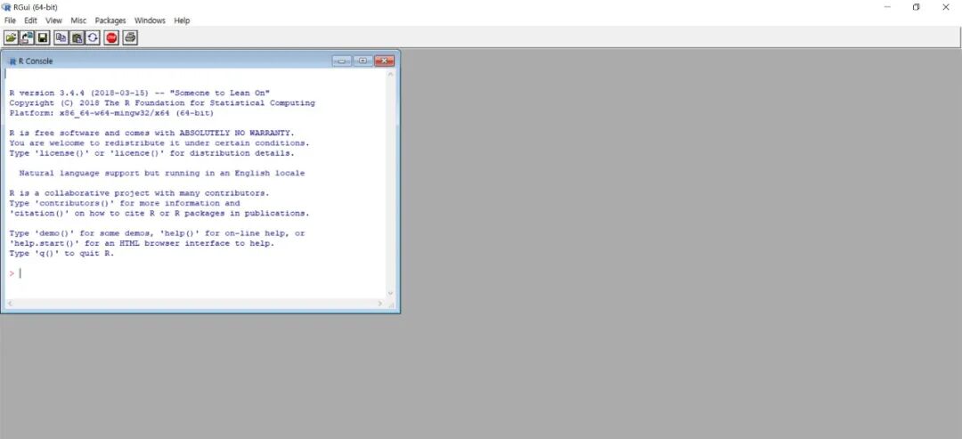
Task: Click the 'Natural language support' line
Action: [x=162, y=174]
